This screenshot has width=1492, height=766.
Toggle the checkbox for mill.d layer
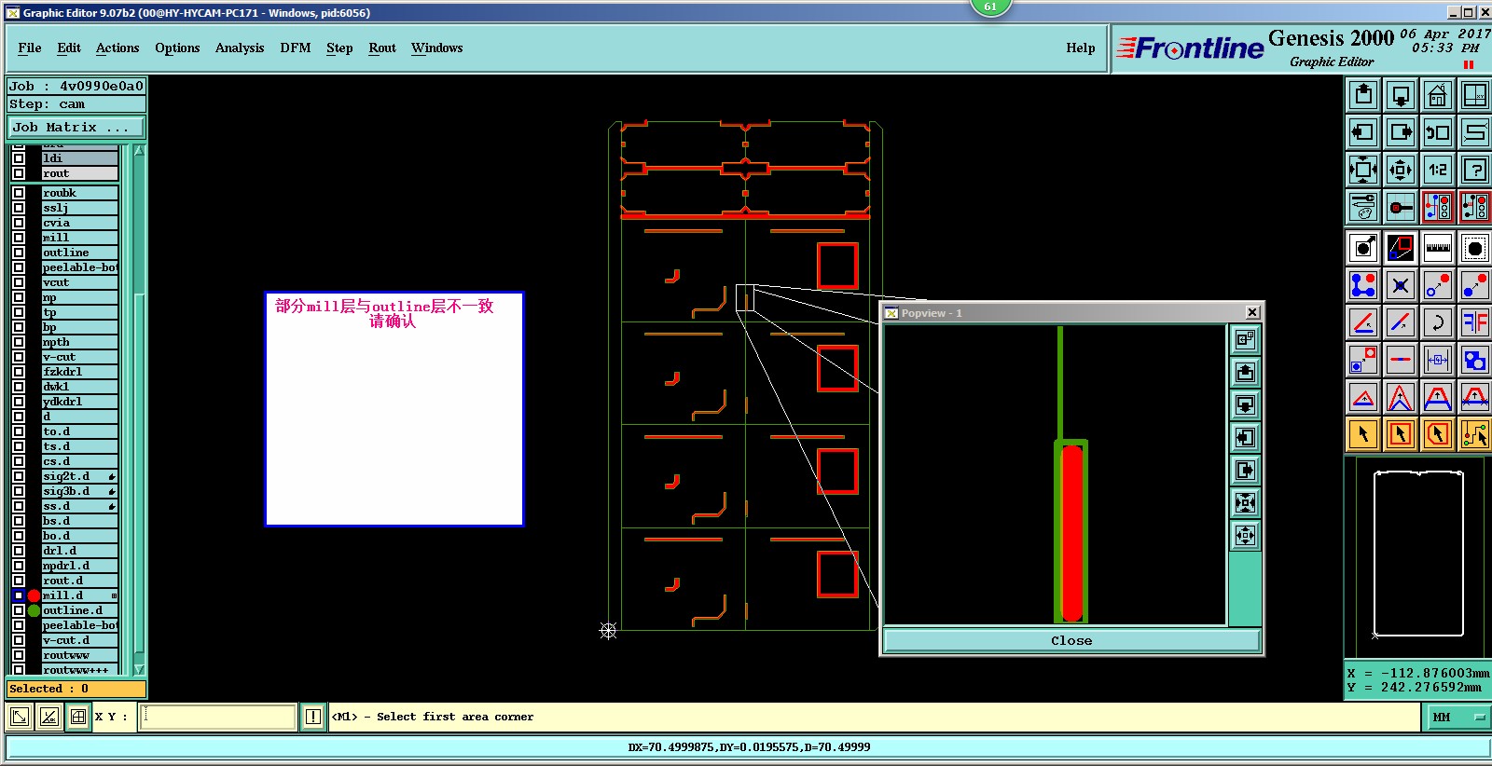[x=19, y=595]
